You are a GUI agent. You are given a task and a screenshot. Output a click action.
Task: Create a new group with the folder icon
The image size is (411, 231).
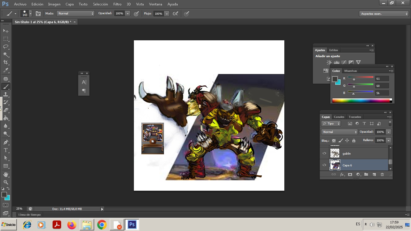tap(366, 174)
